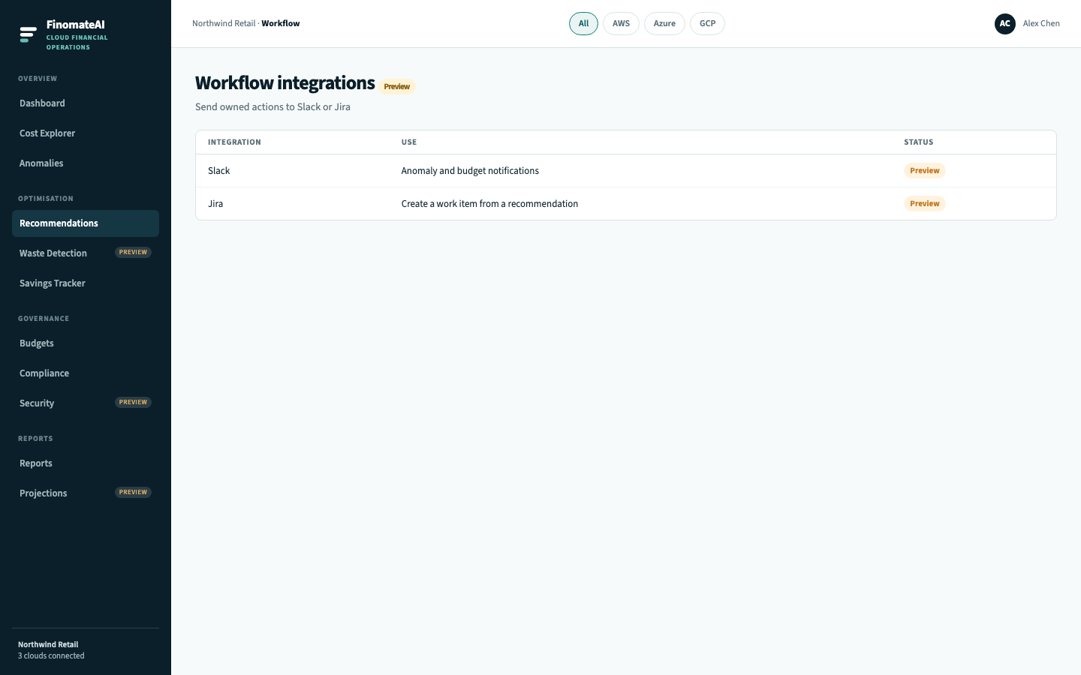Open the Security page
The image size is (1081, 675).
point(86,403)
